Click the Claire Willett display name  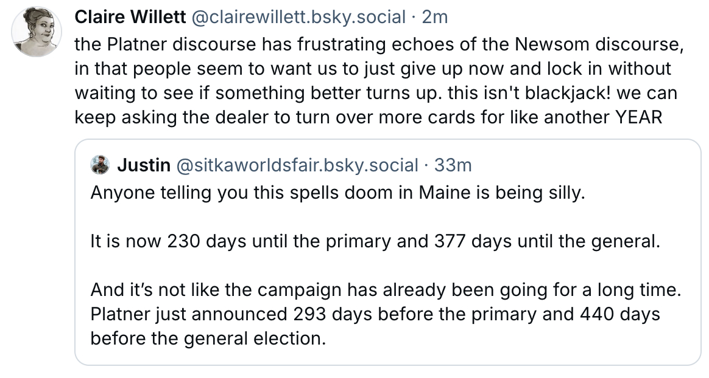pos(130,18)
